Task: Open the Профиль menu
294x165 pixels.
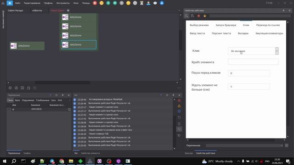Action: pos(48,3)
